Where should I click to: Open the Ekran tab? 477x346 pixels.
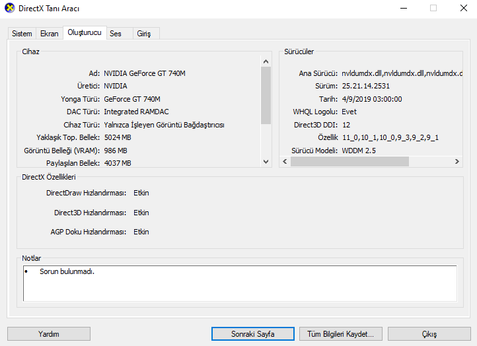(50, 34)
